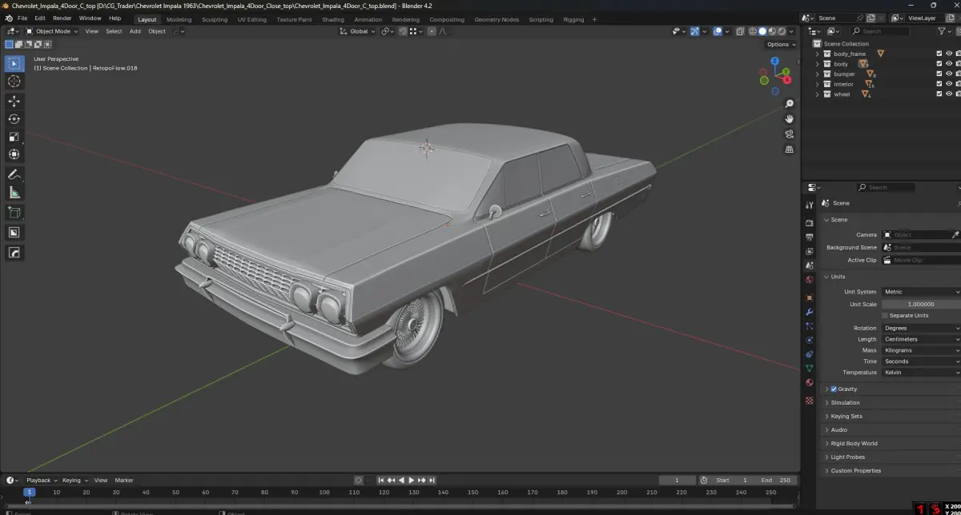This screenshot has height=515, width=961.
Task: Open the Texture properties tab
Action: [810, 400]
